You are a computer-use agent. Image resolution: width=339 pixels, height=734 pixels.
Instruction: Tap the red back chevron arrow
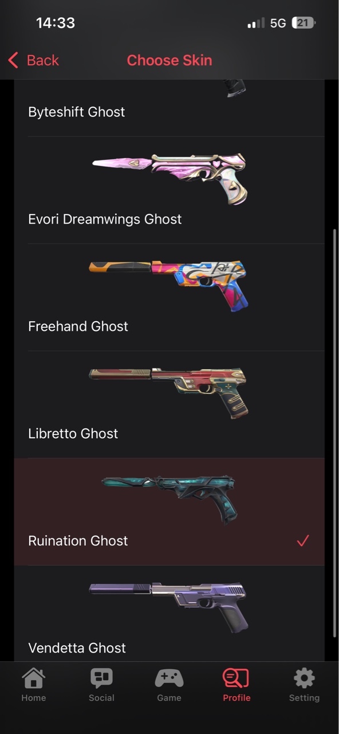tap(13, 60)
